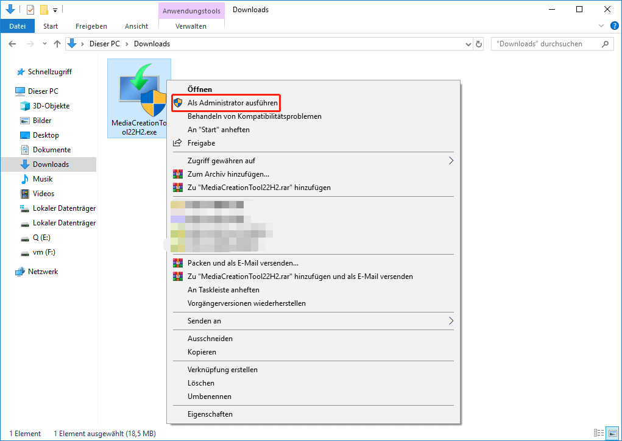Open Help via the blue question mark icon
Image resolution: width=622 pixels, height=441 pixels.
(x=614, y=26)
